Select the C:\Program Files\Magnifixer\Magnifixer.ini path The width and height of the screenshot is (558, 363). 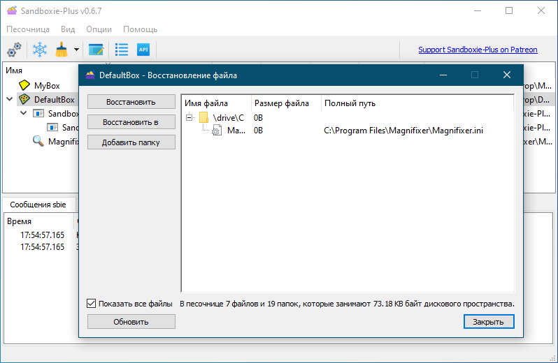click(403, 131)
